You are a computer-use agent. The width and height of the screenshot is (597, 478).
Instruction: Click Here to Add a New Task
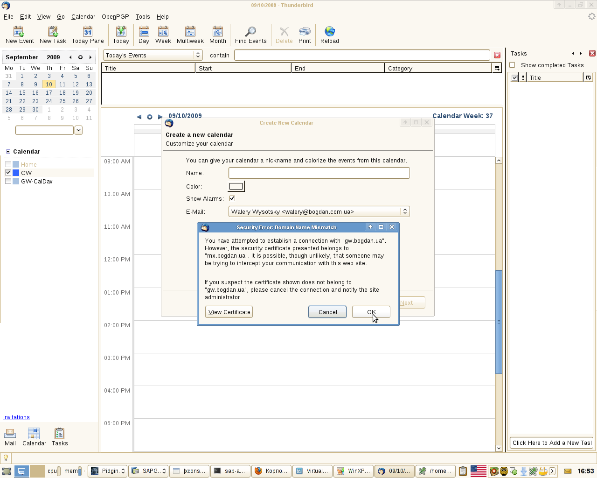click(552, 443)
